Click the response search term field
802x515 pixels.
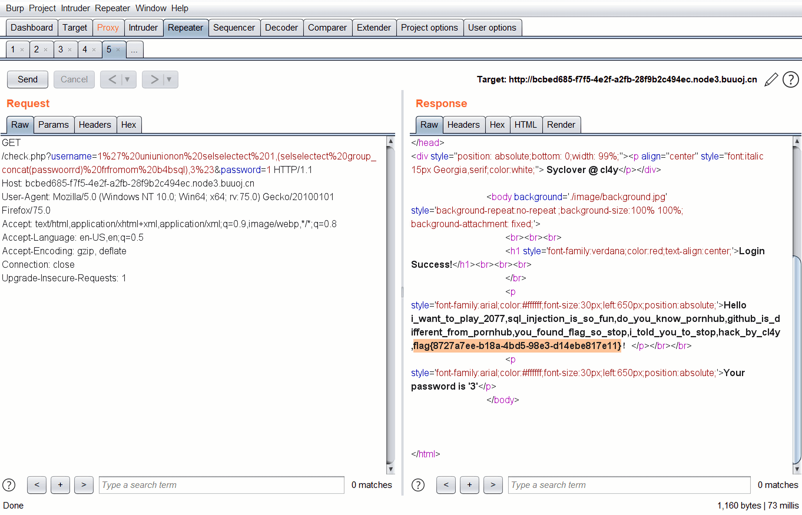(x=629, y=485)
